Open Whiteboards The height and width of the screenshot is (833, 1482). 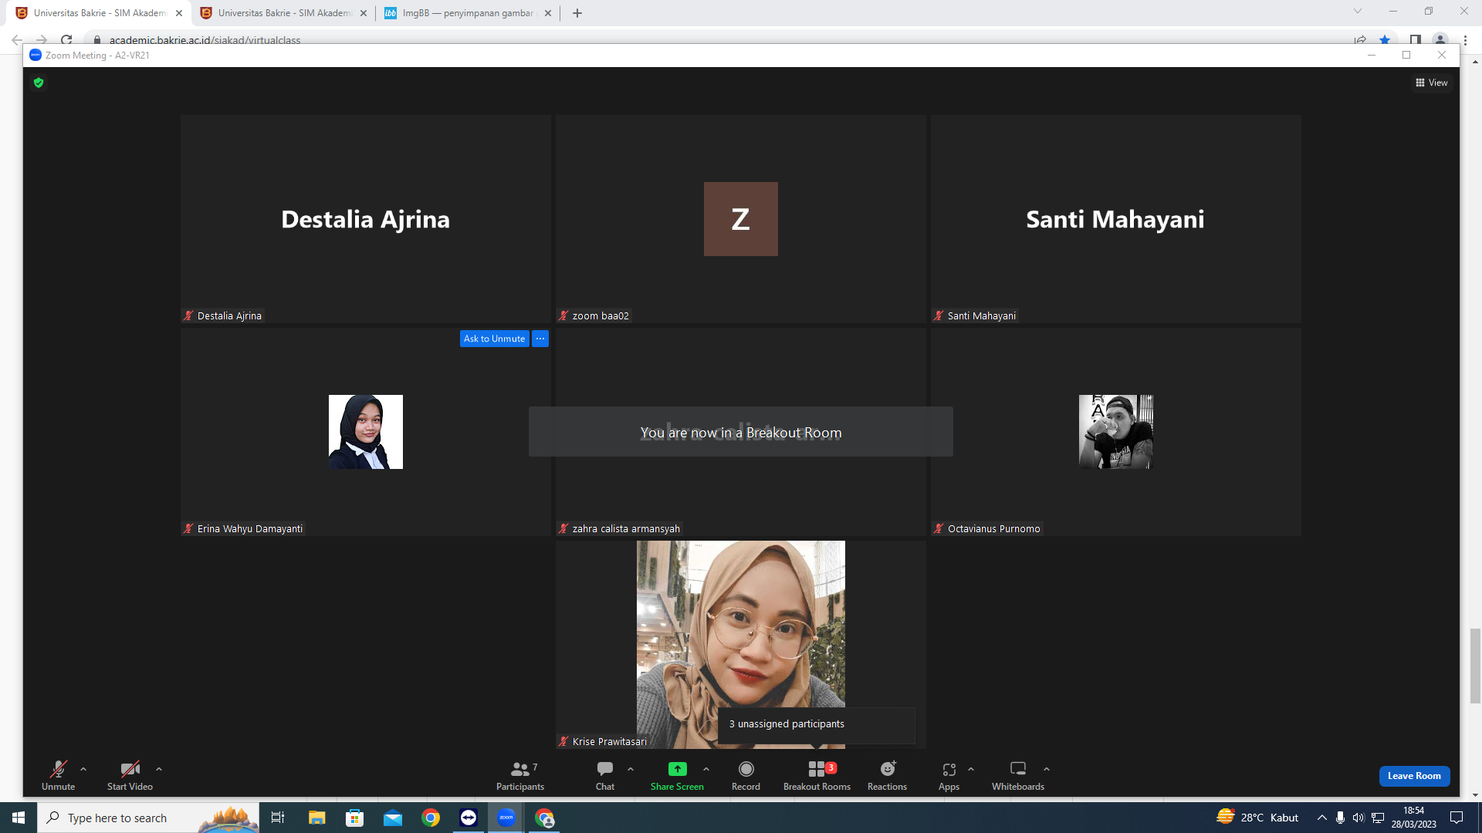pyautogui.click(x=1018, y=775)
